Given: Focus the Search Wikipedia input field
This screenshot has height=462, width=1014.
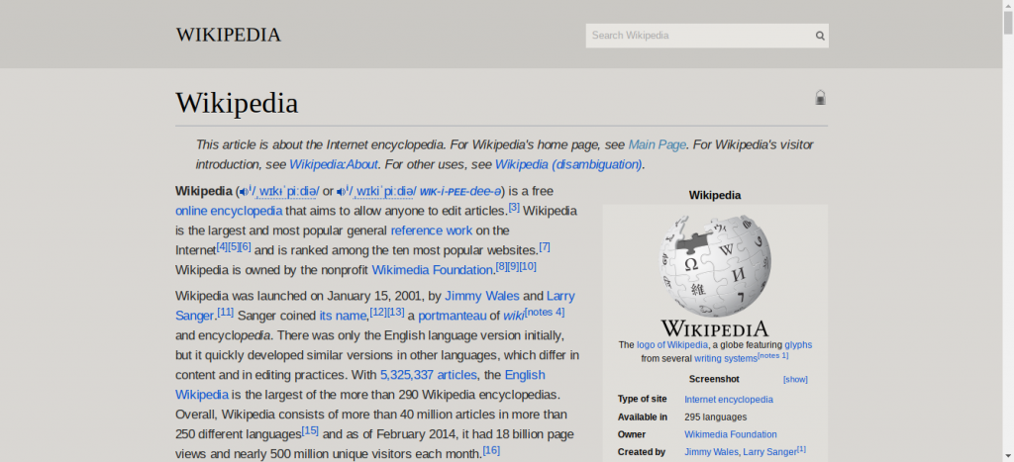Looking at the screenshot, I should (x=700, y=36).
